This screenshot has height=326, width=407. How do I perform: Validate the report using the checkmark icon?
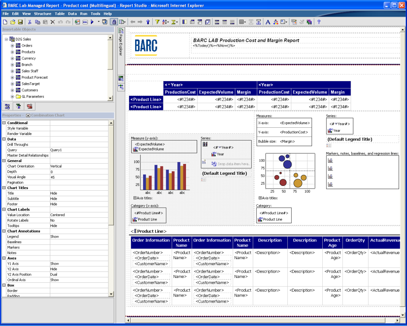(x=78, y=22)
